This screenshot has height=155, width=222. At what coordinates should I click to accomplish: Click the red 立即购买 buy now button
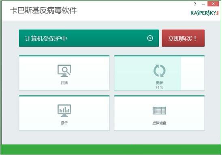tap(183, 38)
